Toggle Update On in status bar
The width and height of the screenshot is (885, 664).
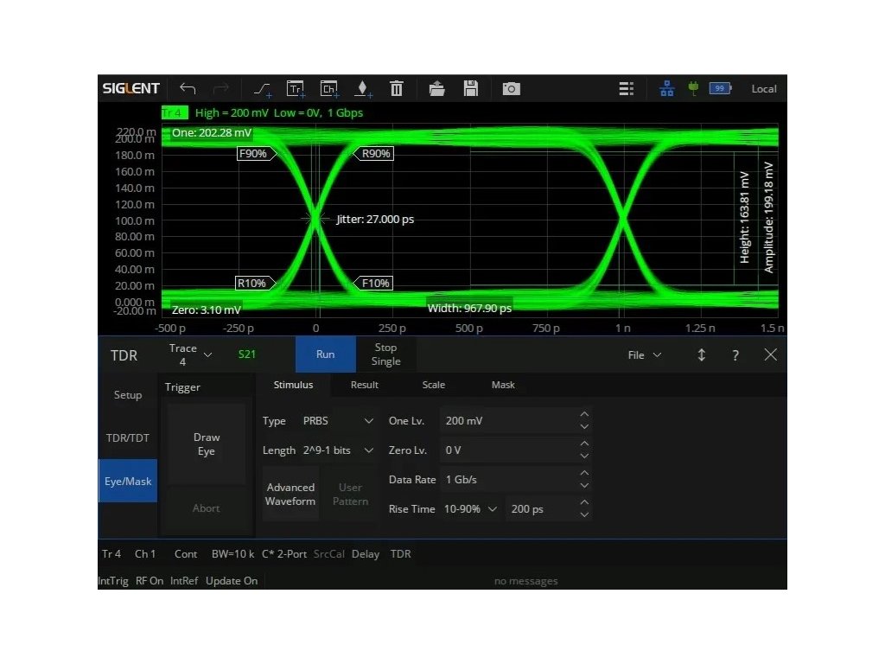232,581
